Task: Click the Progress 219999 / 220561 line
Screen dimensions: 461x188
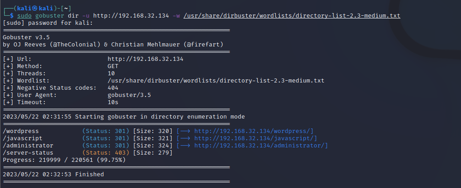Action: [64, 160]
